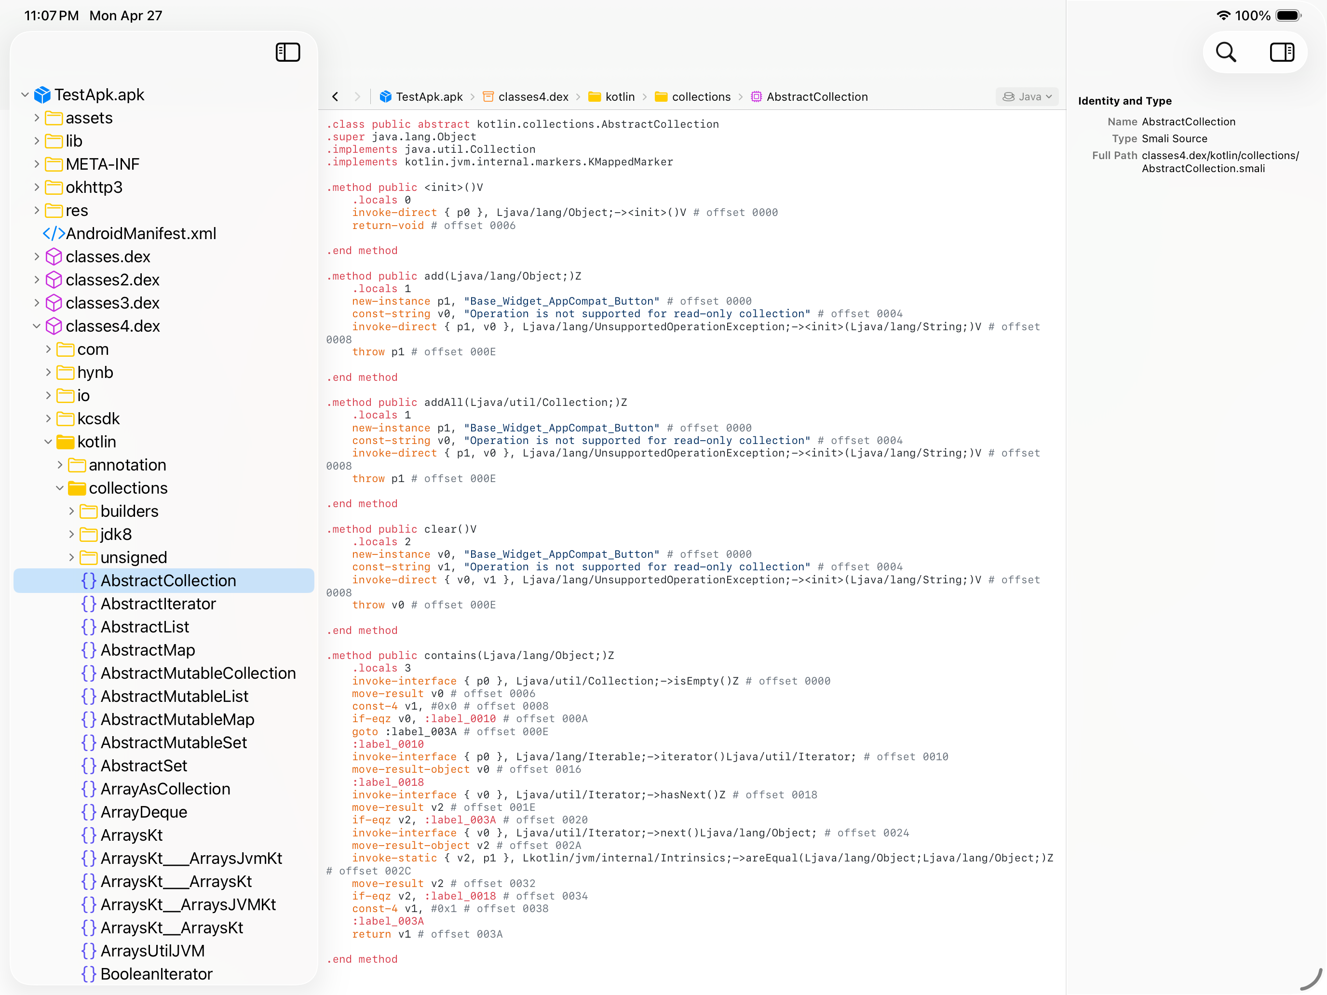
Task: Collapse the collections folder
Action: [60, 488]
